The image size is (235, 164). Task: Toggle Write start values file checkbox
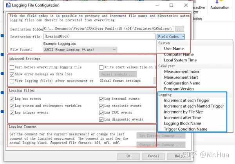(x=101, y=67)
